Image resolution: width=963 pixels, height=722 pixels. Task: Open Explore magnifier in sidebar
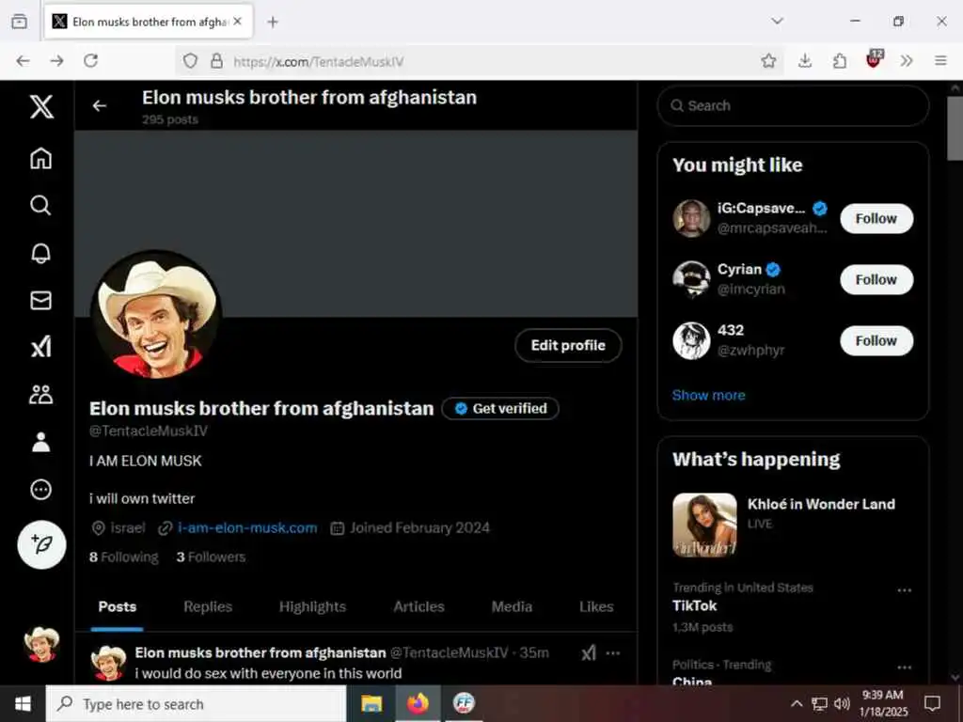pyautogui.click(x=41, y=205)
